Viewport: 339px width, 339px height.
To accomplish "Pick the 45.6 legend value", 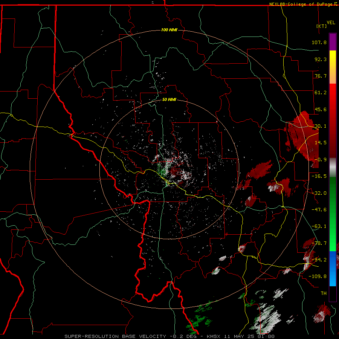I will 321,109.
